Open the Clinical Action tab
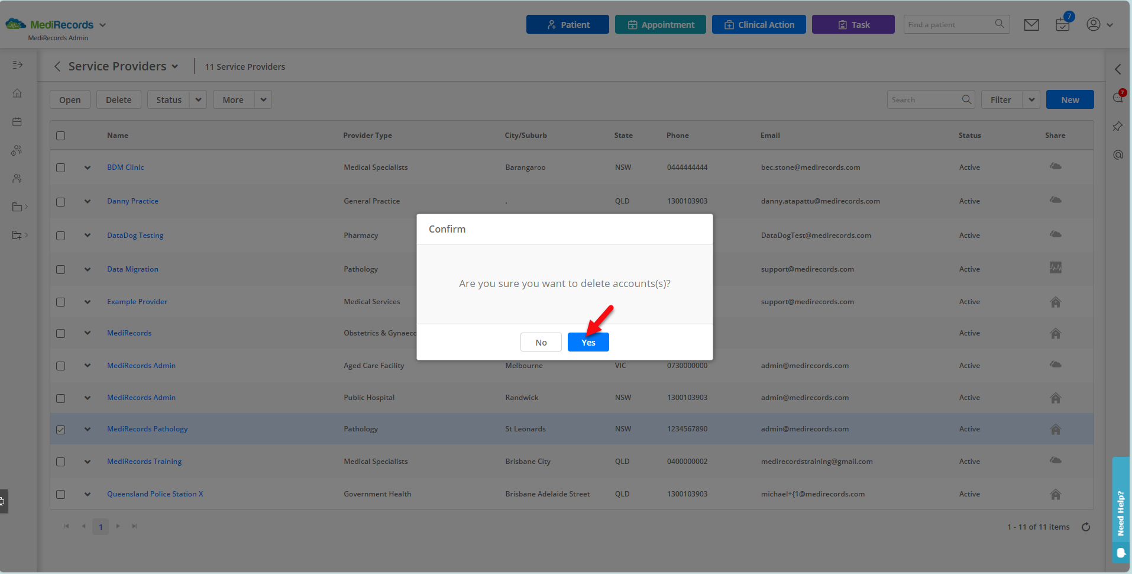Viewport: 1132px width, 574px height. click(x=759, y=24)
